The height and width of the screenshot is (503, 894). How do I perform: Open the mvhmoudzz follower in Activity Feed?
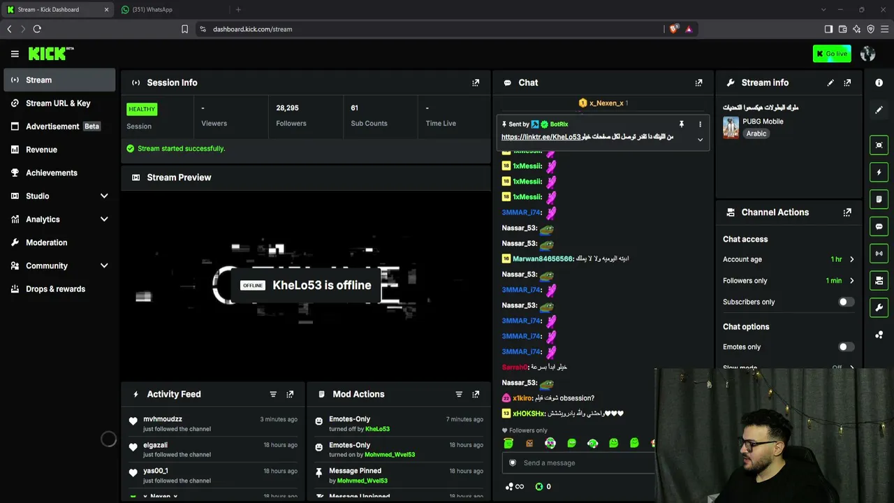click(x=163, y=419)
